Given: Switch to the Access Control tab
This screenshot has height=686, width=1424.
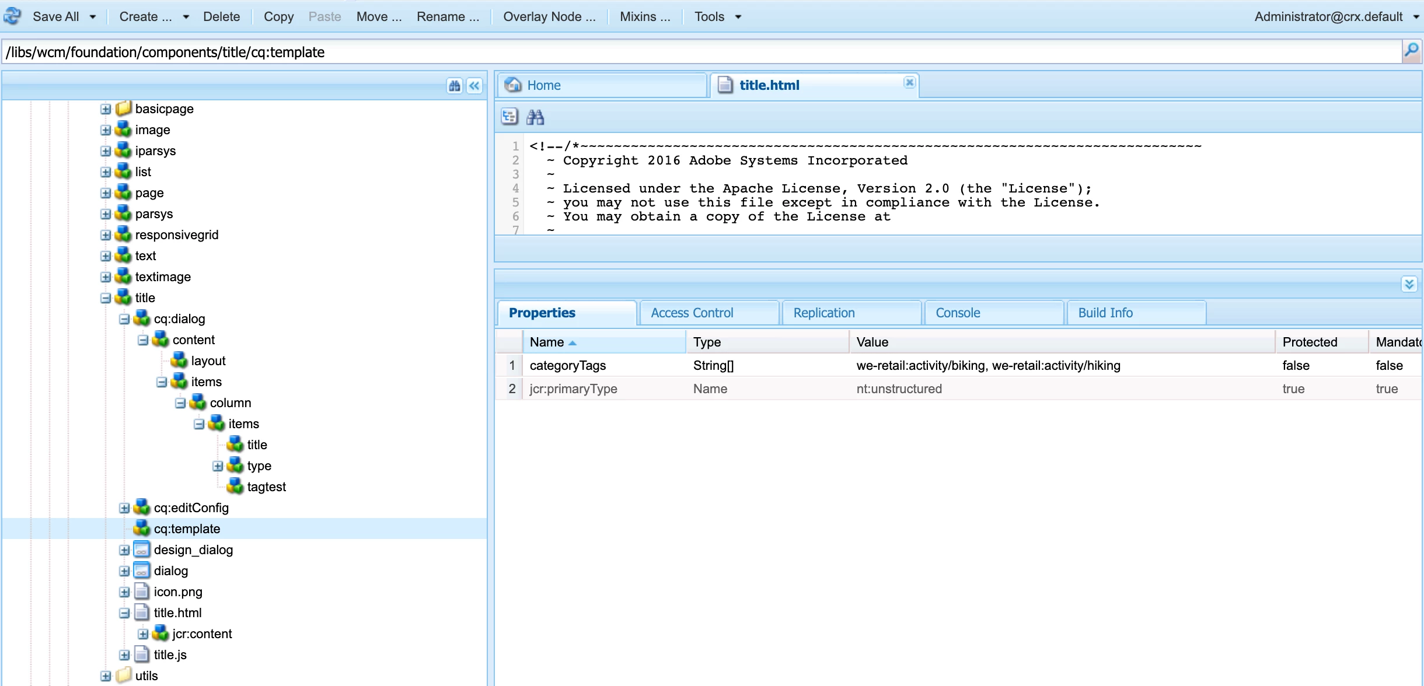Looking at the screenshot, I should pos(692,313).
